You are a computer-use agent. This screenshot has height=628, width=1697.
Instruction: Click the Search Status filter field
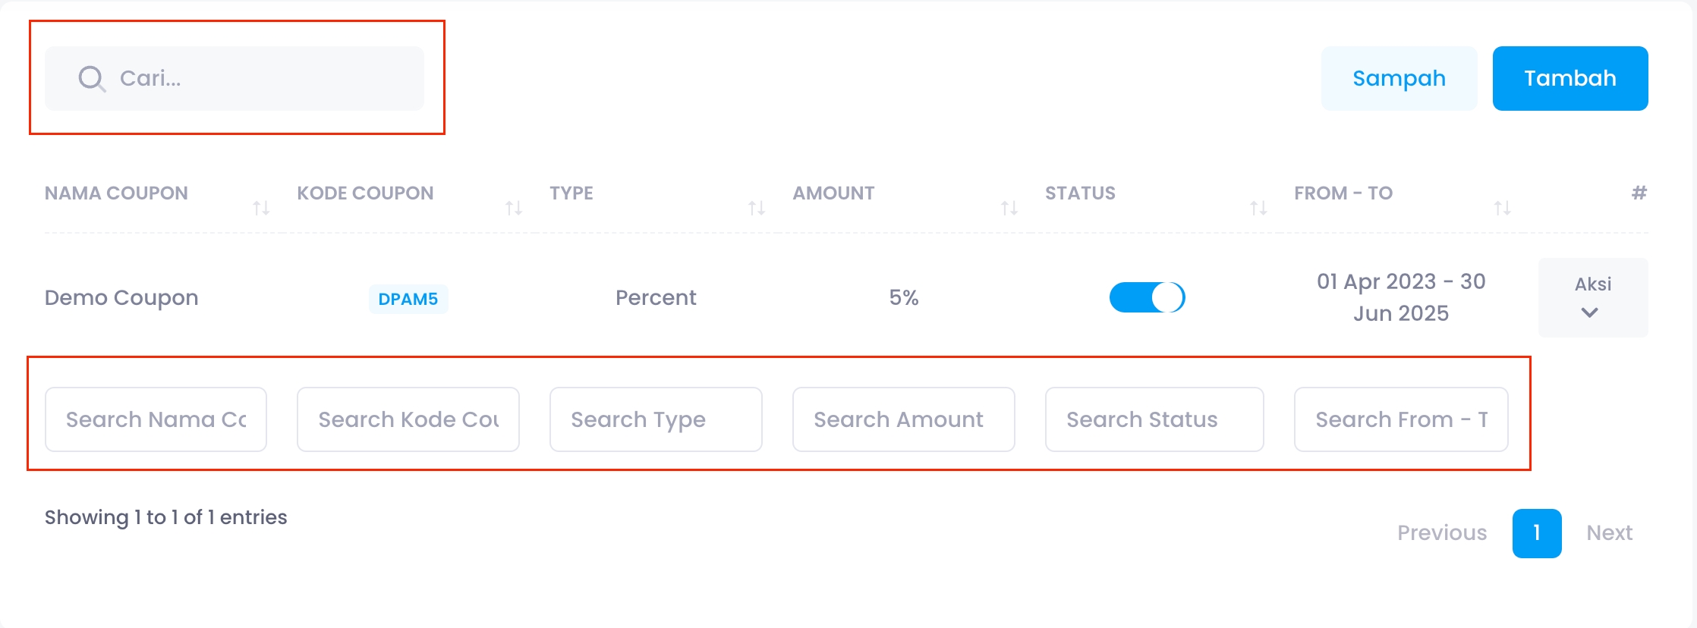[x=1154, y=419]
